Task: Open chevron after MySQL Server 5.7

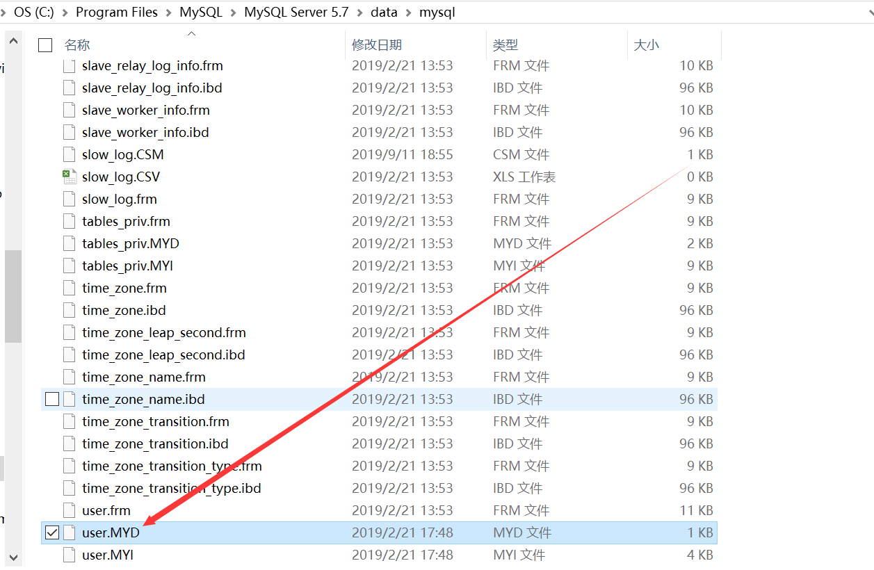Action: pos(359,13)
